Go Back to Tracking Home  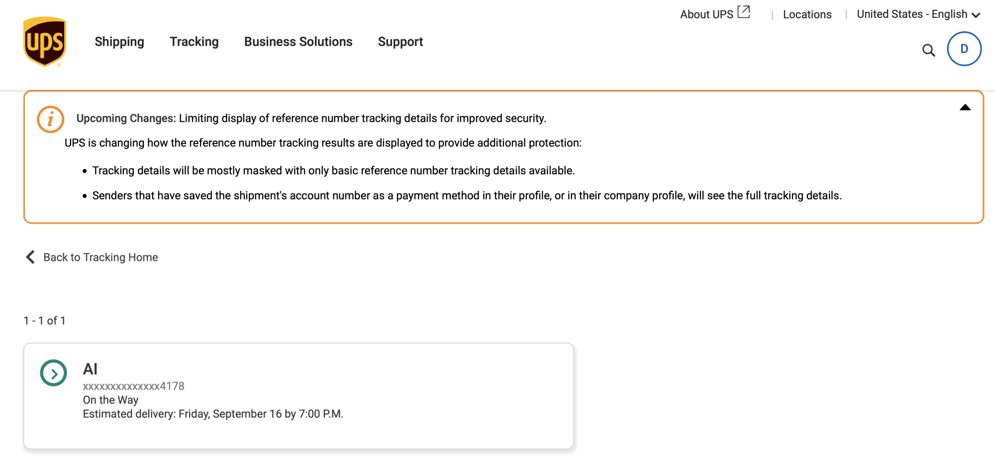click(100, 257)
